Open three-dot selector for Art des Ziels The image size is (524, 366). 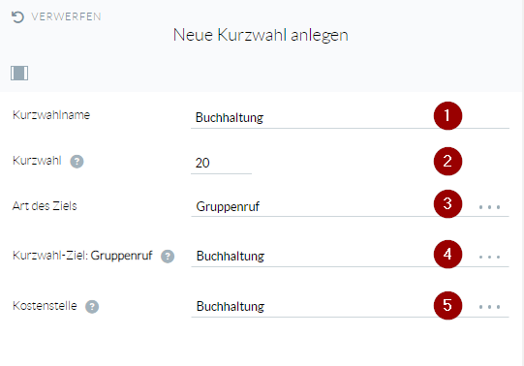coord(489,207)
